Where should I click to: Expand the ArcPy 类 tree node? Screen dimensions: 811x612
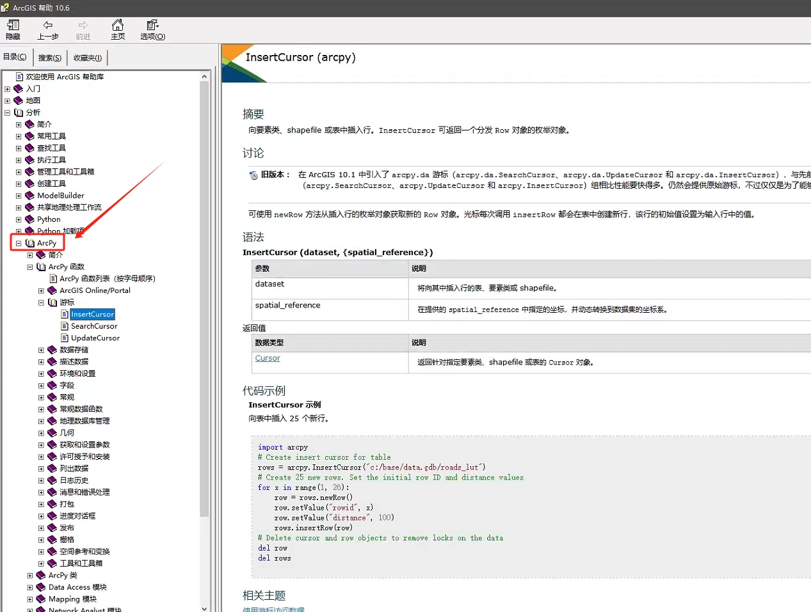30,576
